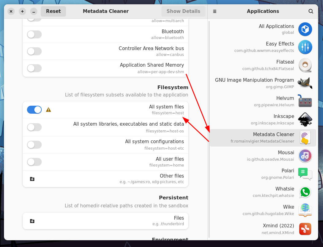Click the All Applications cube icon

click(305, 29)
